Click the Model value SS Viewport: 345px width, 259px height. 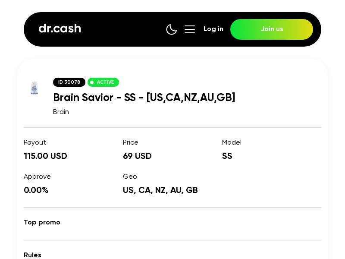227,156
